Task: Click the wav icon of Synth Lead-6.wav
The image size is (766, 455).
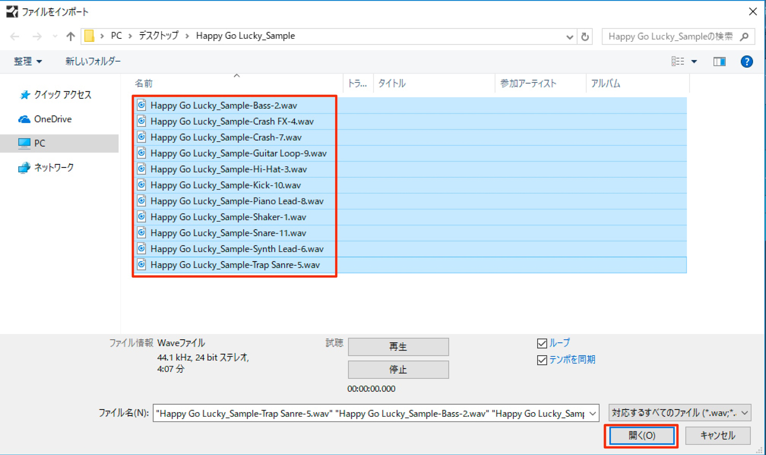Action: [141, 249]
